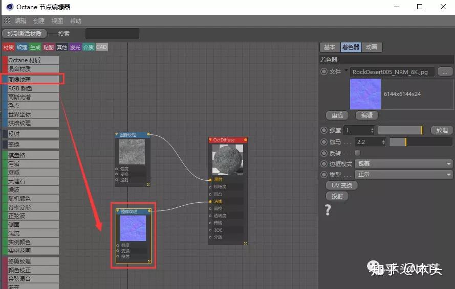Viewport: 455px width, 289px height.
Task: Collapse the lower 图像纹理 node triangle
Action: tap(118, 211)
